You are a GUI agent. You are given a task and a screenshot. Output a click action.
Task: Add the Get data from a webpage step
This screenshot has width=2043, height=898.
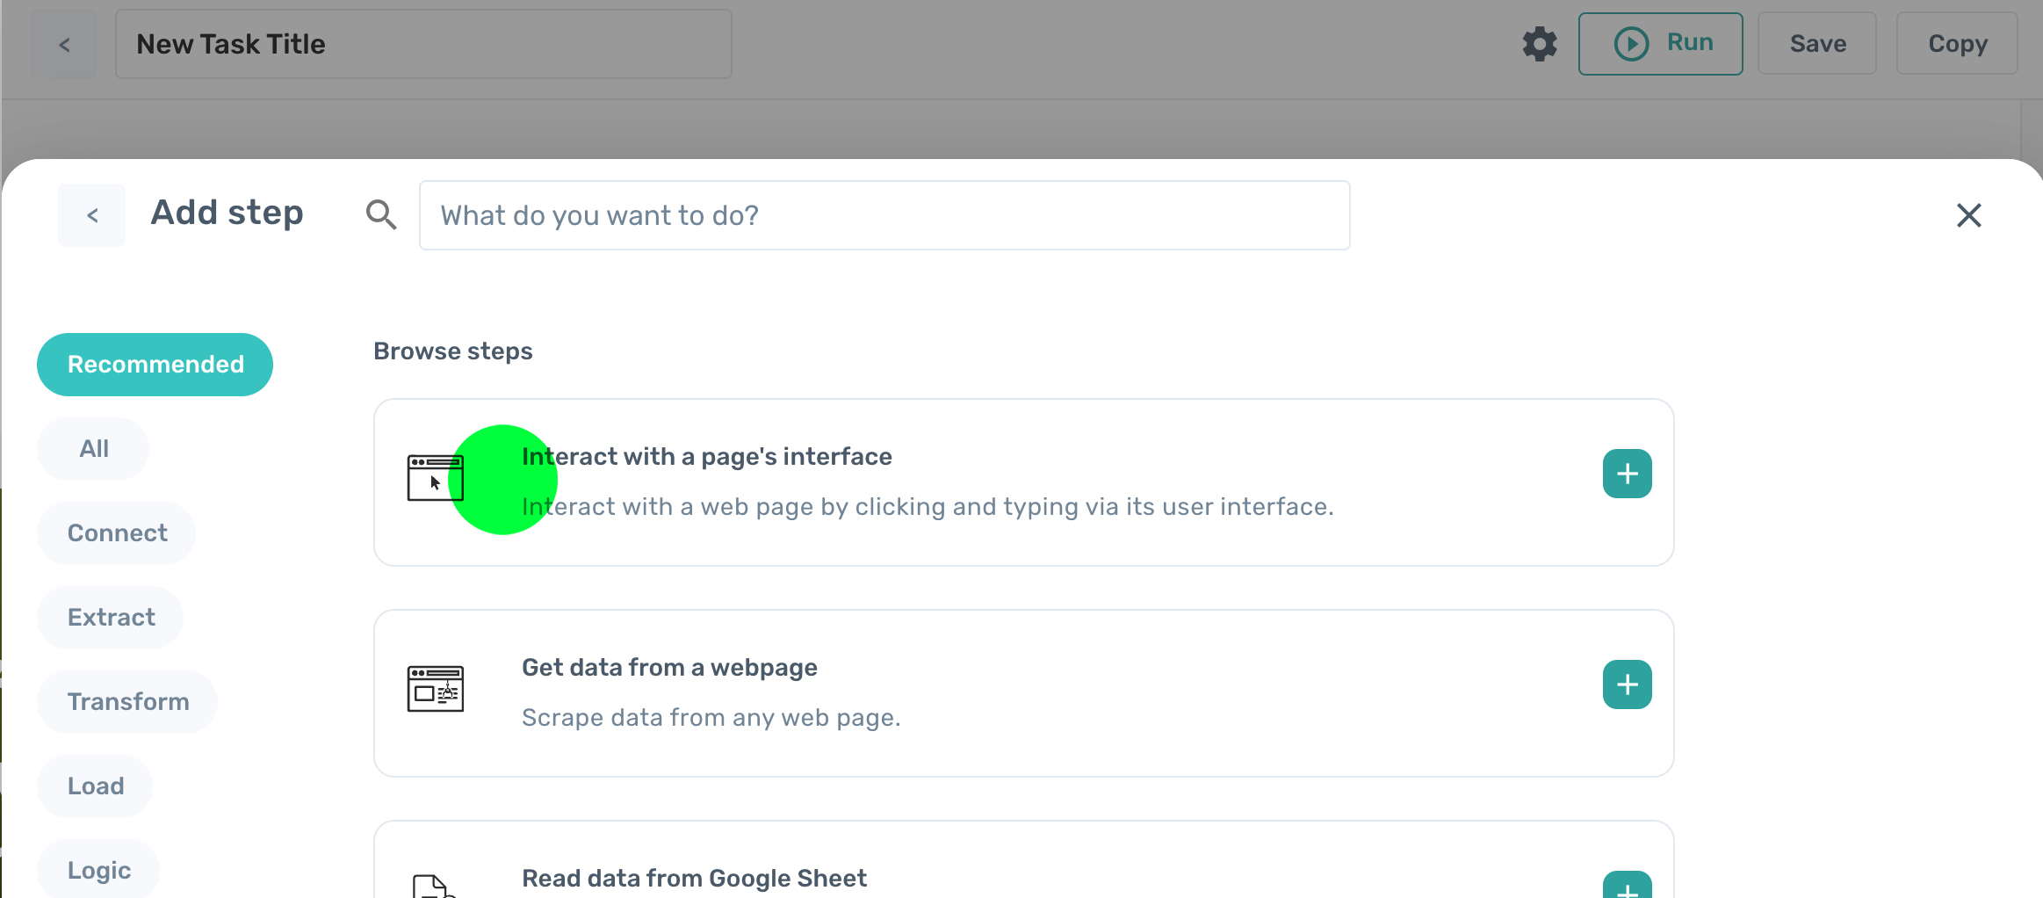(x=1627, y=684)
